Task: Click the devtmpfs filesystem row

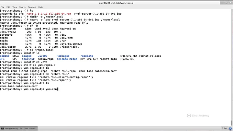Action: point(33,35)
